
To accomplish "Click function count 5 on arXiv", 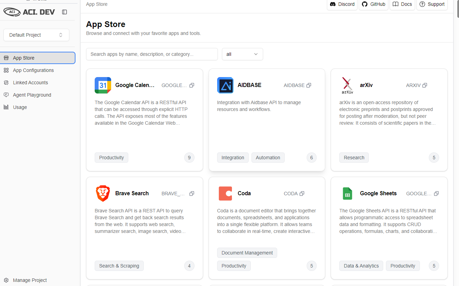I will click(x=434, y=158).
